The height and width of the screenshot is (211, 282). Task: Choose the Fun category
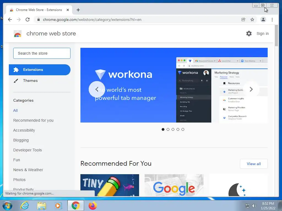tap(17, 160)
